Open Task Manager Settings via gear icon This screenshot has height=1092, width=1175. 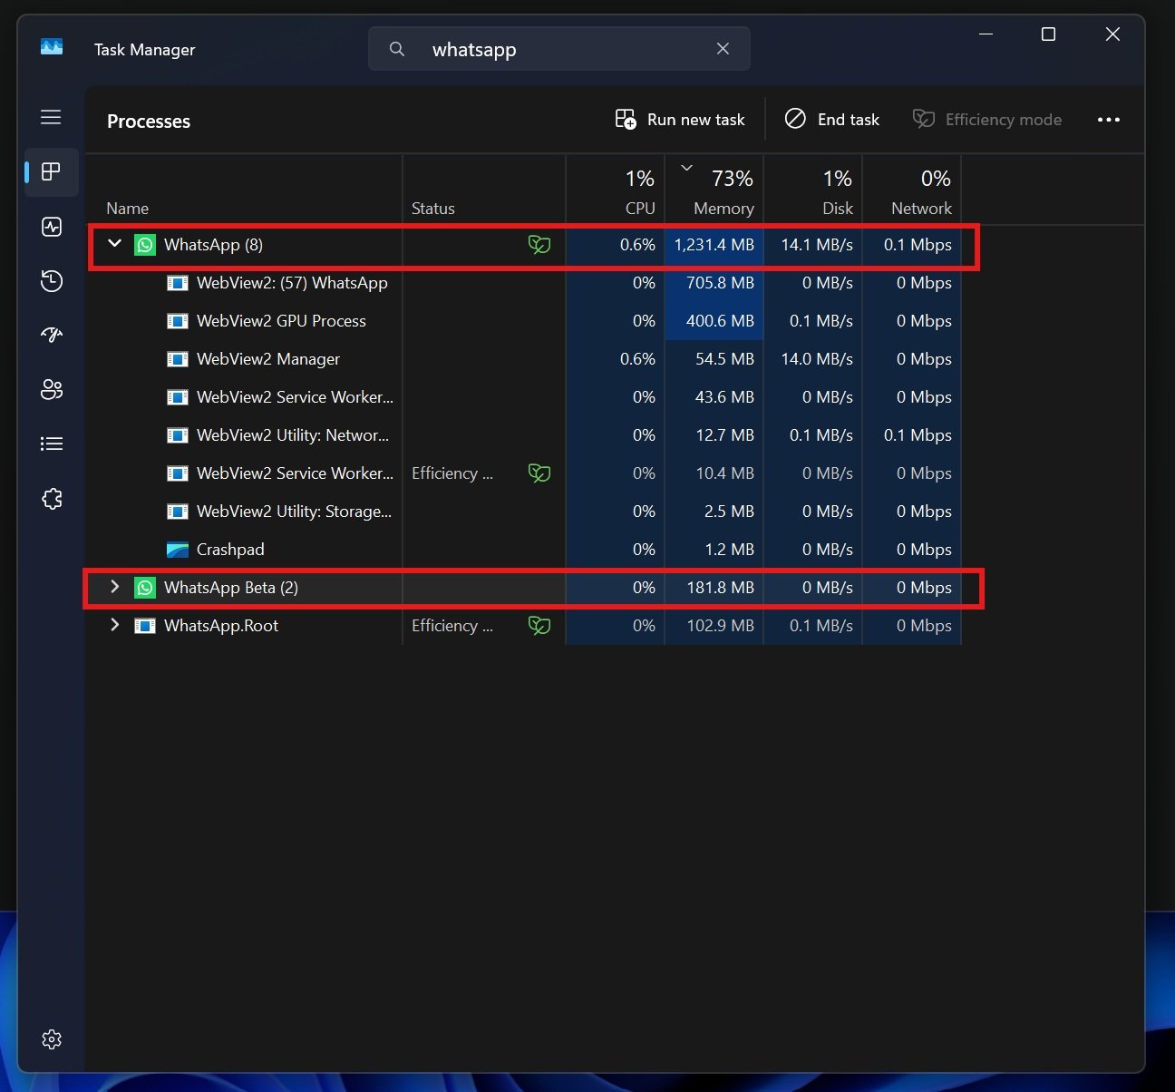pyautogui.click(x=51, y=1039)
